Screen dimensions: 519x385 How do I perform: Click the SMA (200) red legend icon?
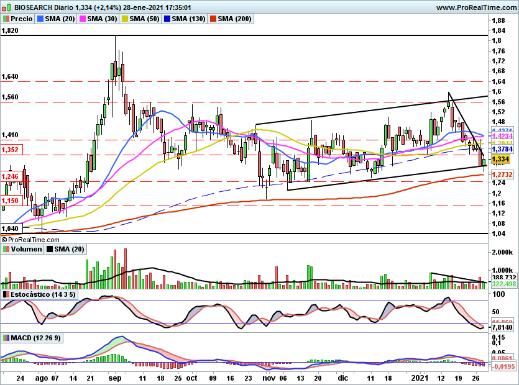coord(213,19)
